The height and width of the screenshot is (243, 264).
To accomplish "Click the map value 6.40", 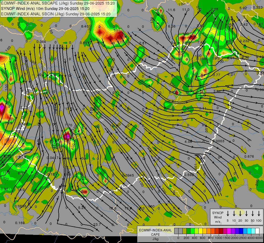I will pos(85,26).
